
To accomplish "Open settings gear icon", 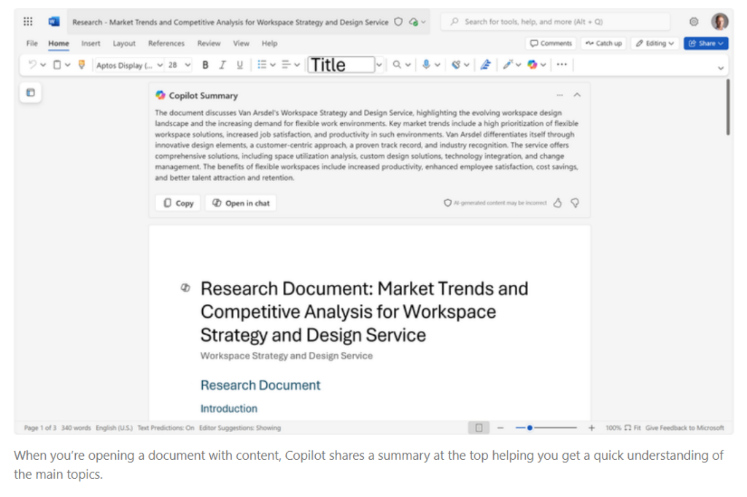I will [693, 22].
